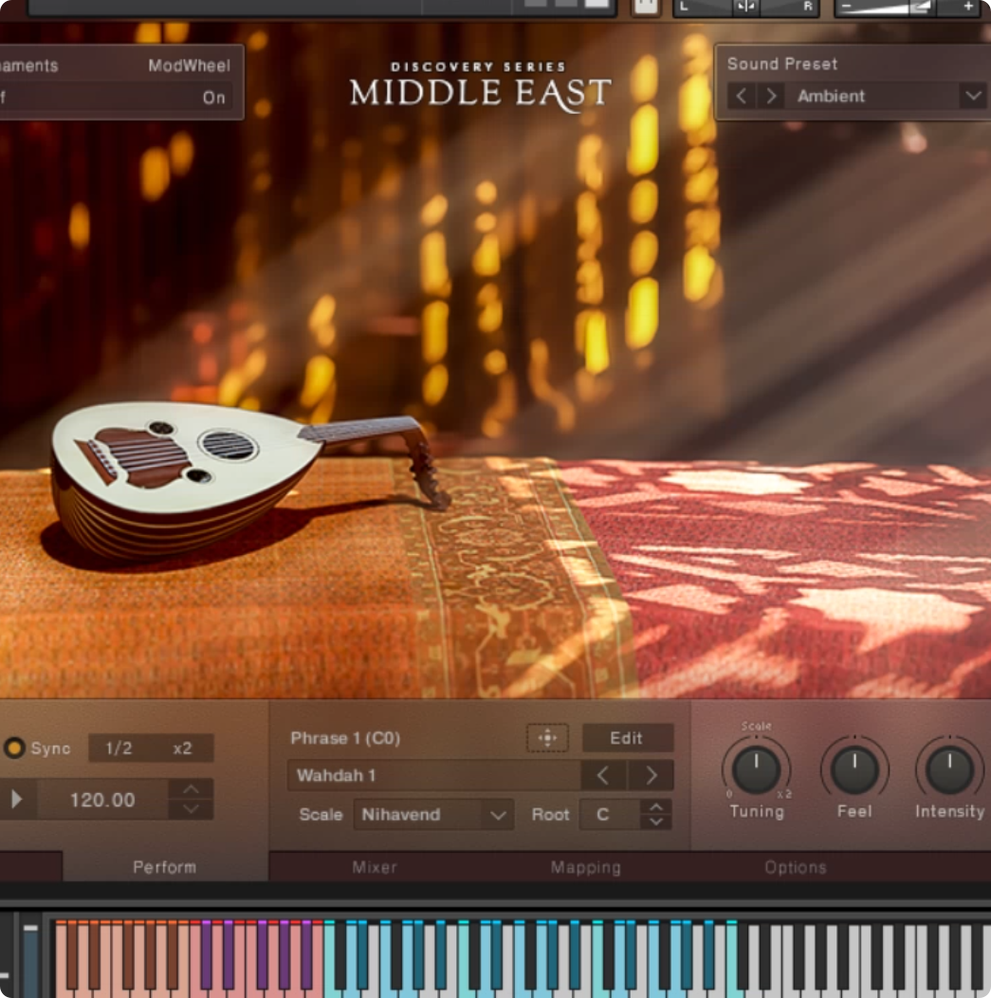Image resolution: width=991 pixels, height=998 pixels.
Task: Click the Feel knob
Action: coord(854,769)
